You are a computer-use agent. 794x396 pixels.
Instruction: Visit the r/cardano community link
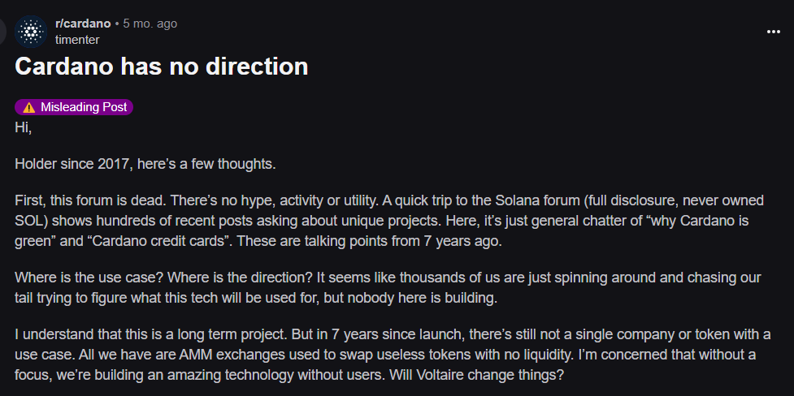(83, 24)
